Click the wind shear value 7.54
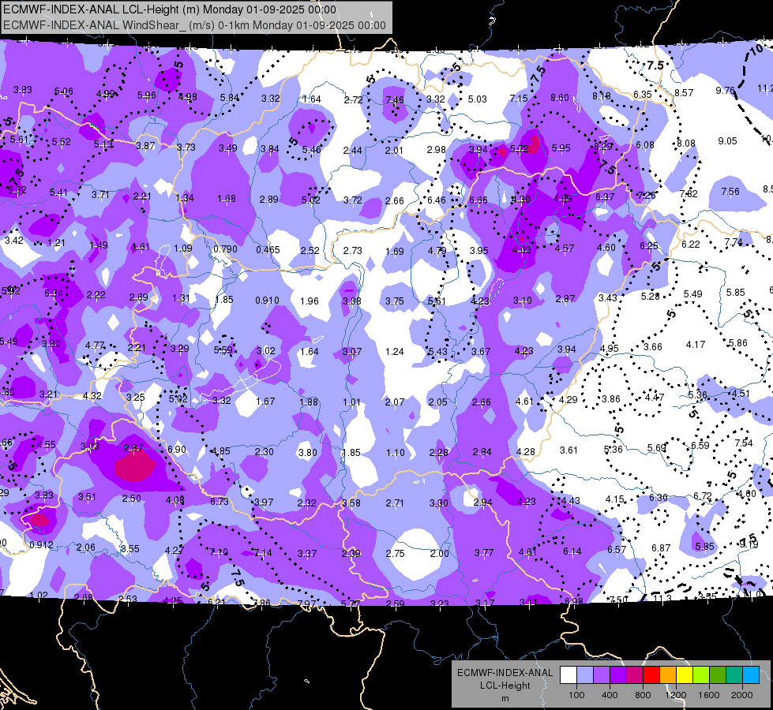The height and width of the screenshot is (710, 773). (x=744, y=443)
